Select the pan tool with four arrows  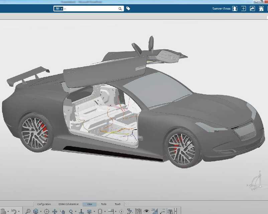(54, 211)
